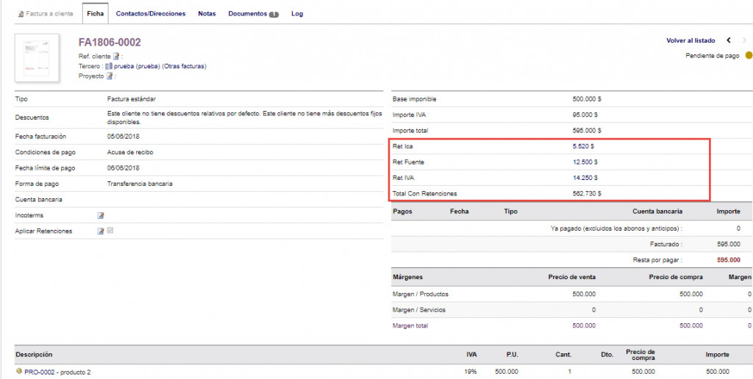Click the edit icon next to Proyecto
The image size is (753, 379).
click(x=110, y=76)
